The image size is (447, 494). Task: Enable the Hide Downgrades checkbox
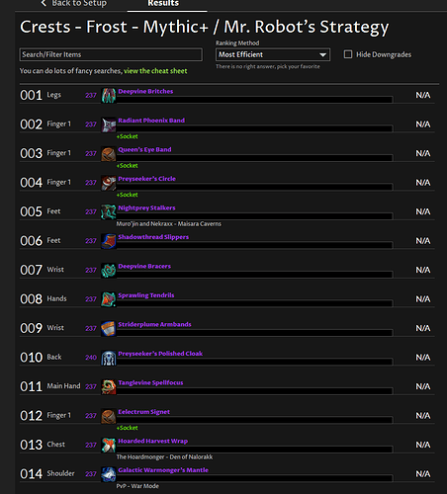[348, 54]
